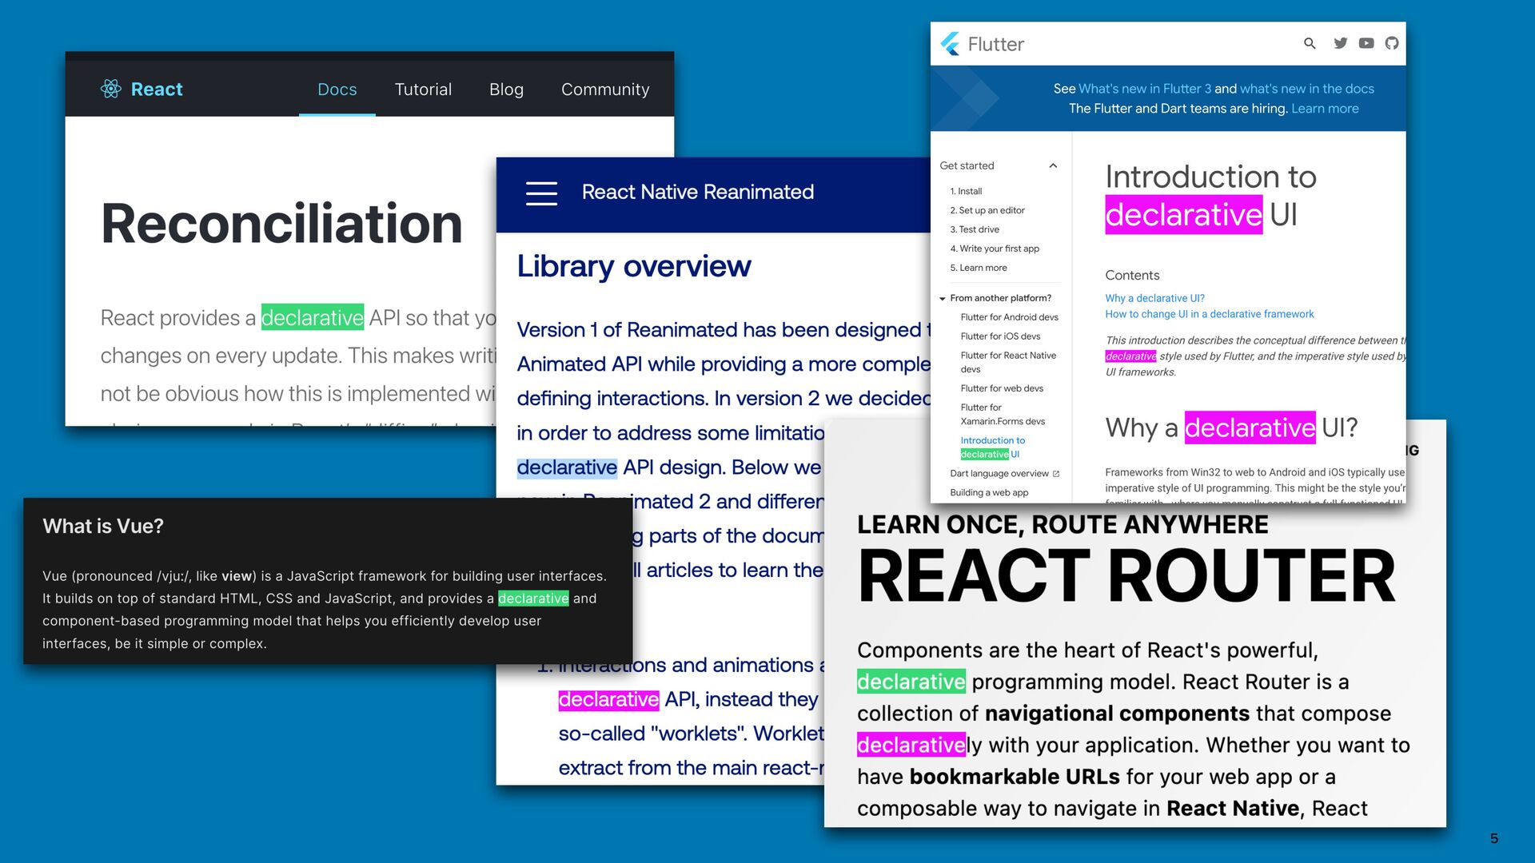
Task: Open 1. Install in Flutter sidebar
Action: pyautogui.click(x=966, y=191)
